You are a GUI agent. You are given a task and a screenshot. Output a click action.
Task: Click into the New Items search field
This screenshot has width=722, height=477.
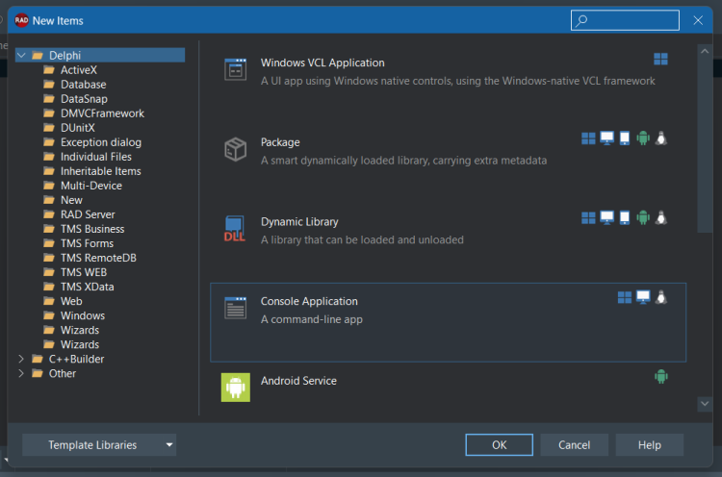[625, 20]
